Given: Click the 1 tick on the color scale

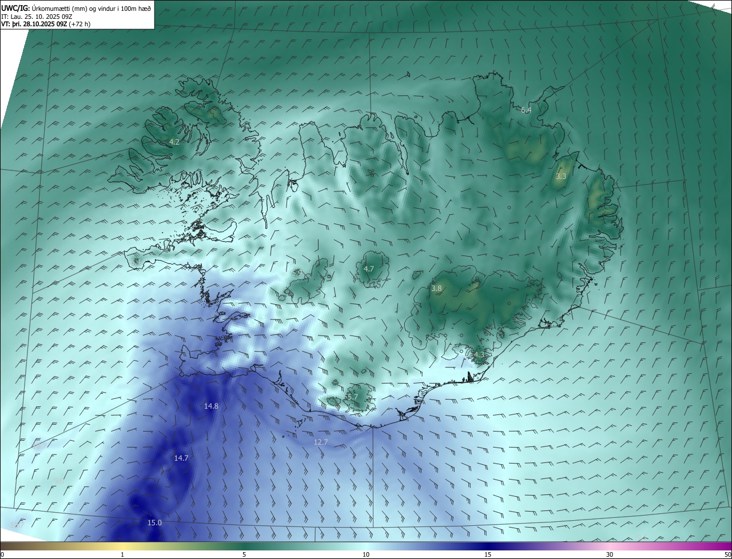Looking at the screenshot, I should [x=122, y=554].
